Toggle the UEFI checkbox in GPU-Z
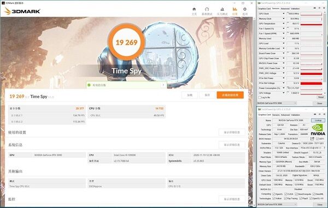328x208 pixels. (317, 139)
